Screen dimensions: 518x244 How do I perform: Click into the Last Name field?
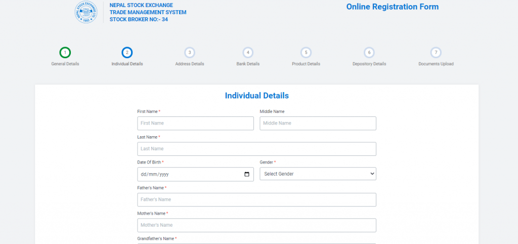tap(256, 149)
